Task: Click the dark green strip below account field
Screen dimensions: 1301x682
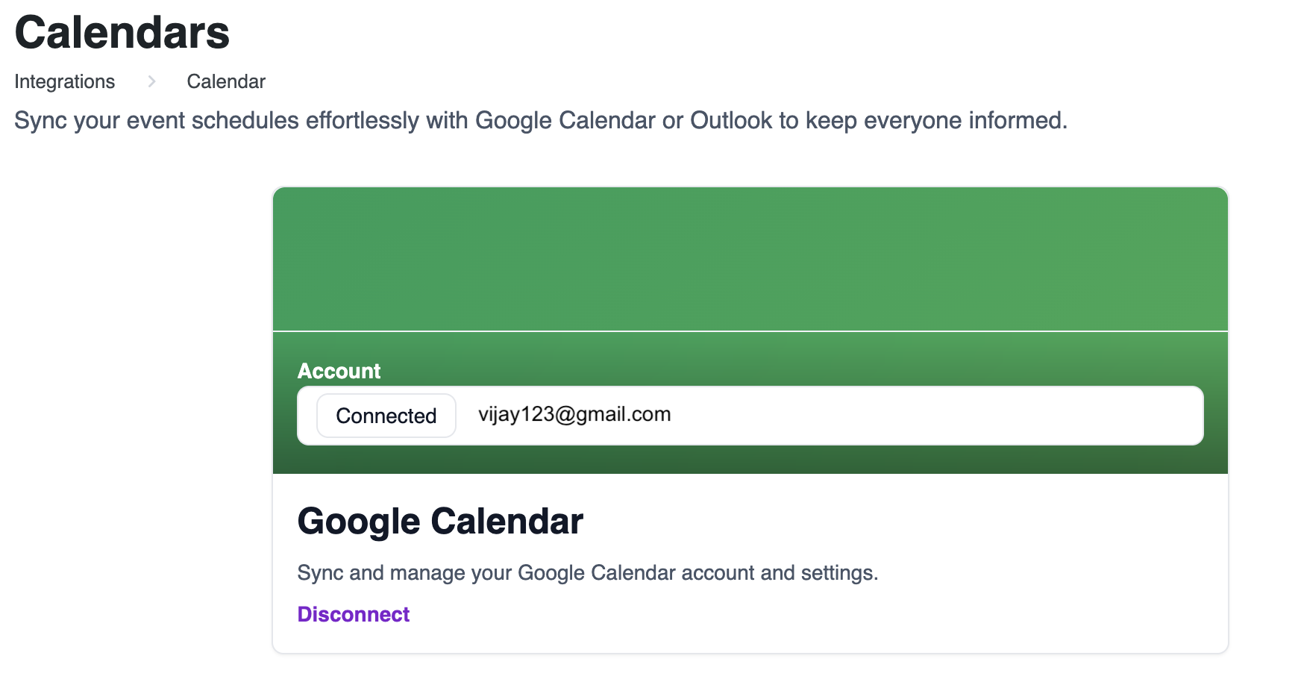Action: click(750, 460)
